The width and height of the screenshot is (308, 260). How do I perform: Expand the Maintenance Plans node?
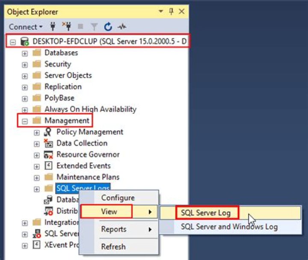37,178
